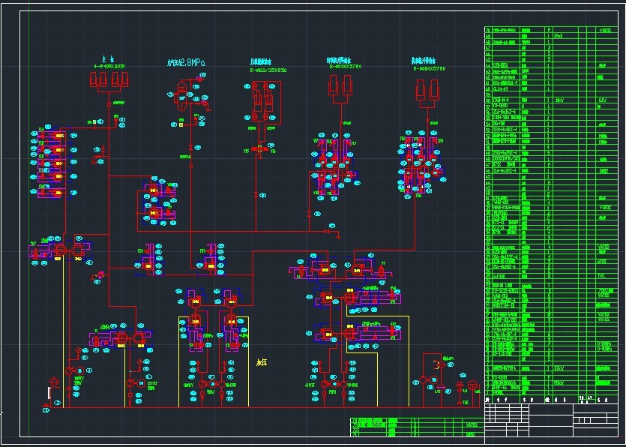
Task: Select the yellow text label between the pump groups
Action: pyautogui.click(x=262, y=363)
